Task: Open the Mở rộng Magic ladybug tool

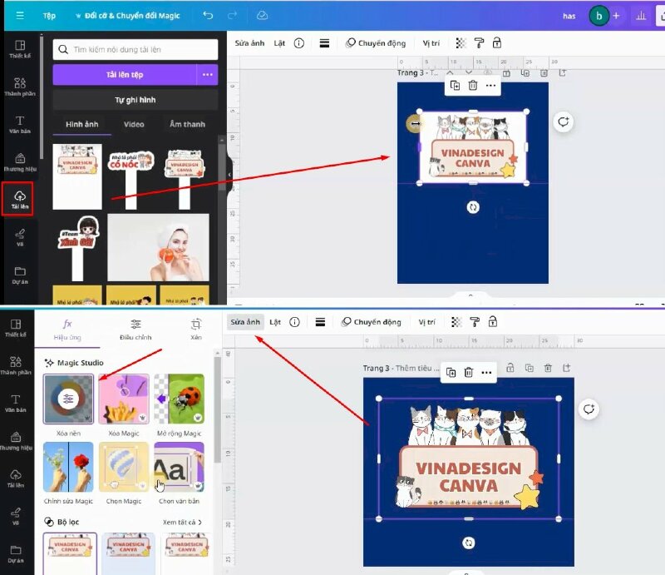Action: click(179, 399)
